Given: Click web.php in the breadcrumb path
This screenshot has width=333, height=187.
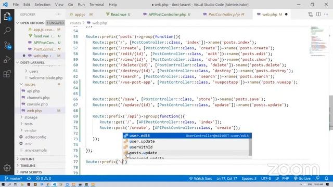Looking at the screenshot, I should coord(99,23).
